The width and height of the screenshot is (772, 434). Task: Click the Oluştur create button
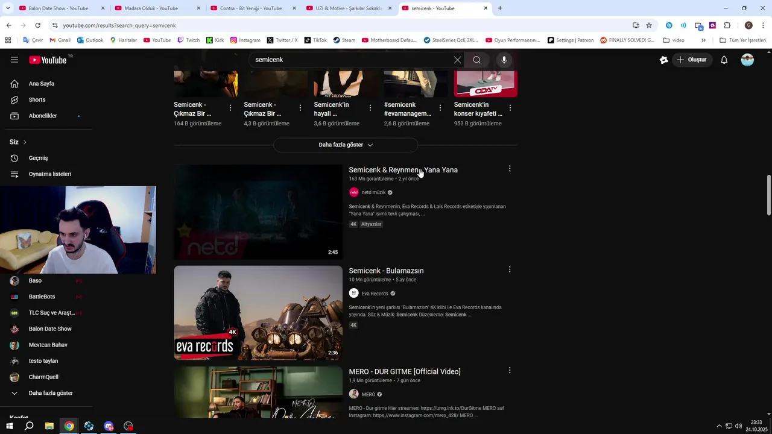692,60
